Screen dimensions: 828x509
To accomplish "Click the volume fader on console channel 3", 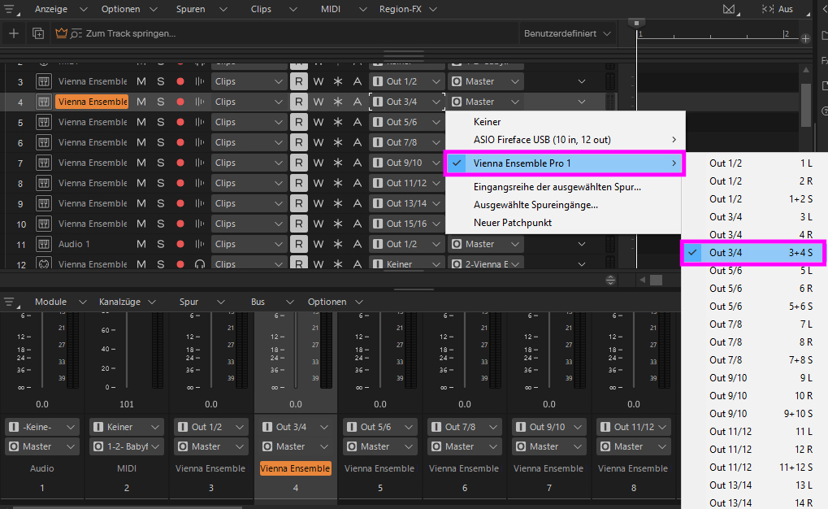I will pos(211,349).
